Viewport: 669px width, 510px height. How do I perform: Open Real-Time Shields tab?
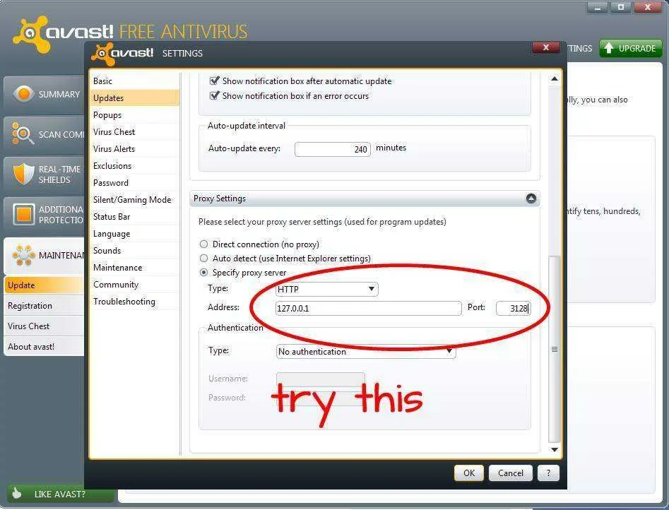coord(45,174)
